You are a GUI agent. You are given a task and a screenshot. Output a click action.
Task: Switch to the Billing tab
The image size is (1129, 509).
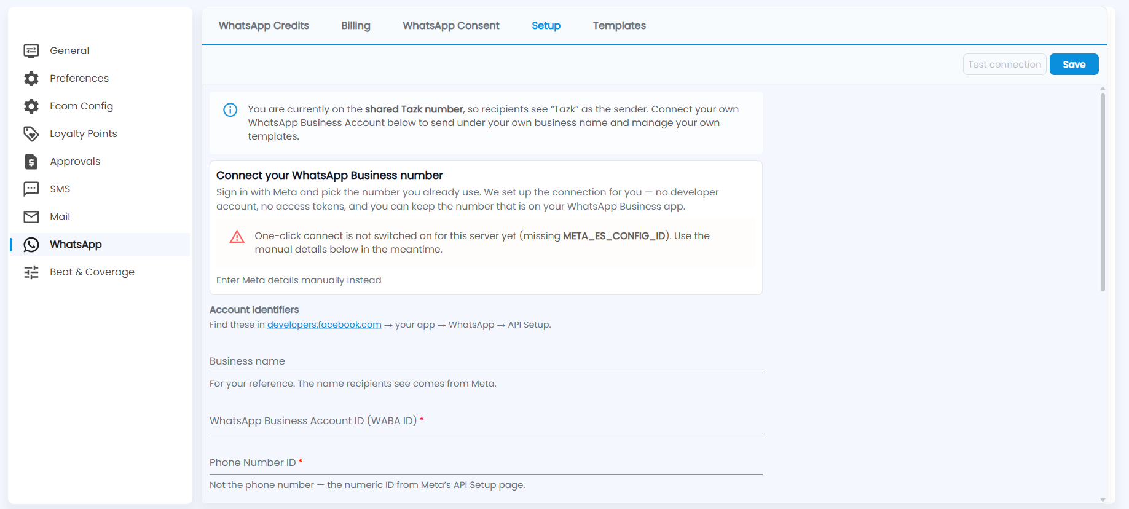click(x=356, y=25)
